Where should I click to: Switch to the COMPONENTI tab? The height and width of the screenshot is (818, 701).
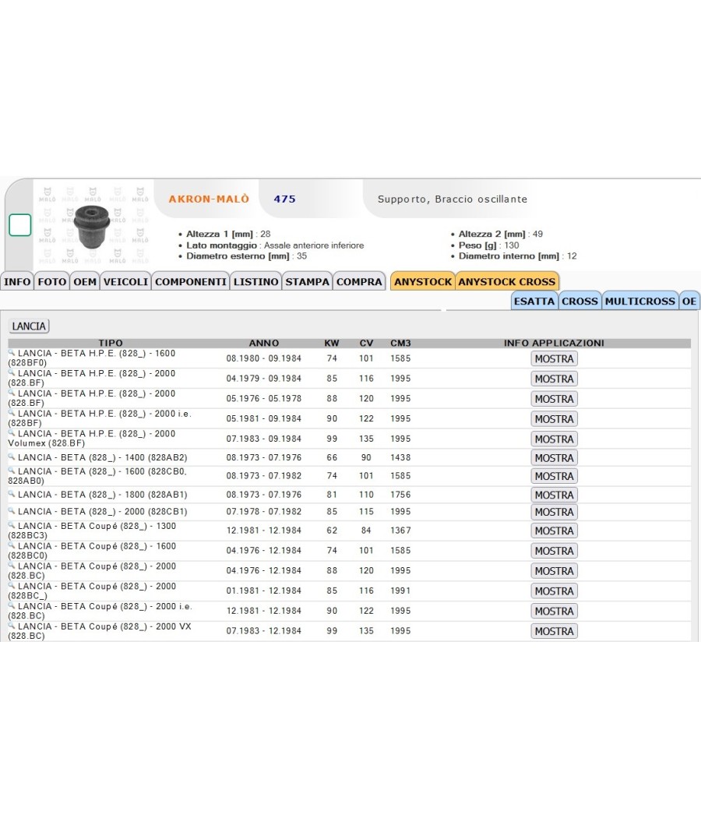coord(190,282)
